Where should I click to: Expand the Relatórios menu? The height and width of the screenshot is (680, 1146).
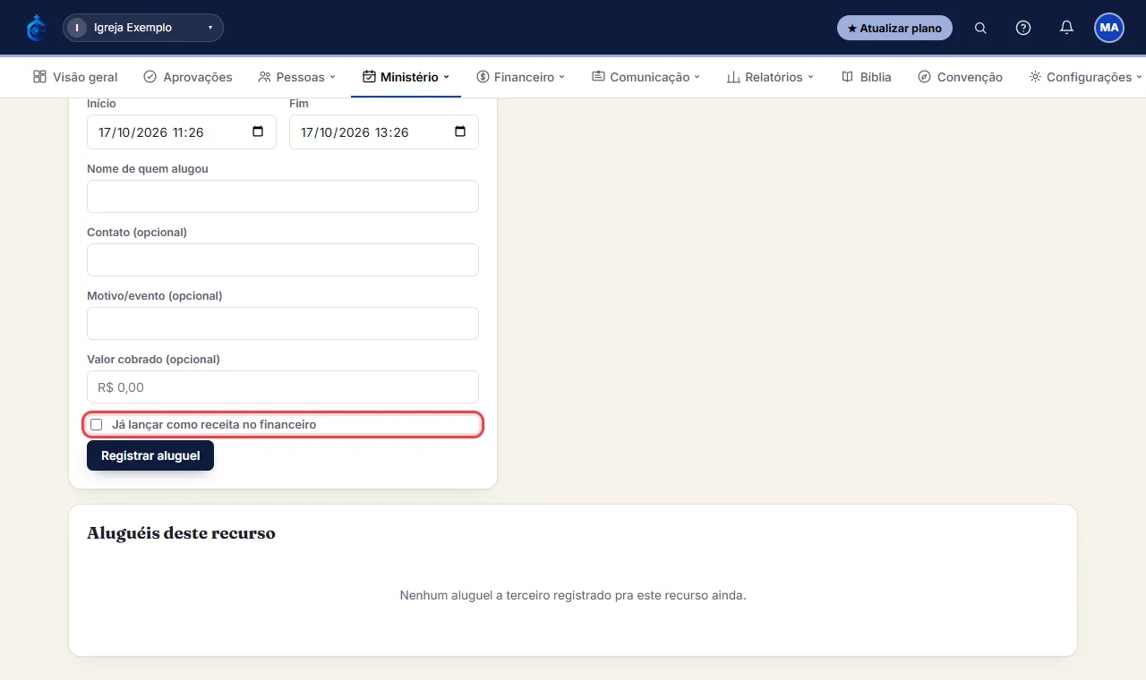(770, 77)
